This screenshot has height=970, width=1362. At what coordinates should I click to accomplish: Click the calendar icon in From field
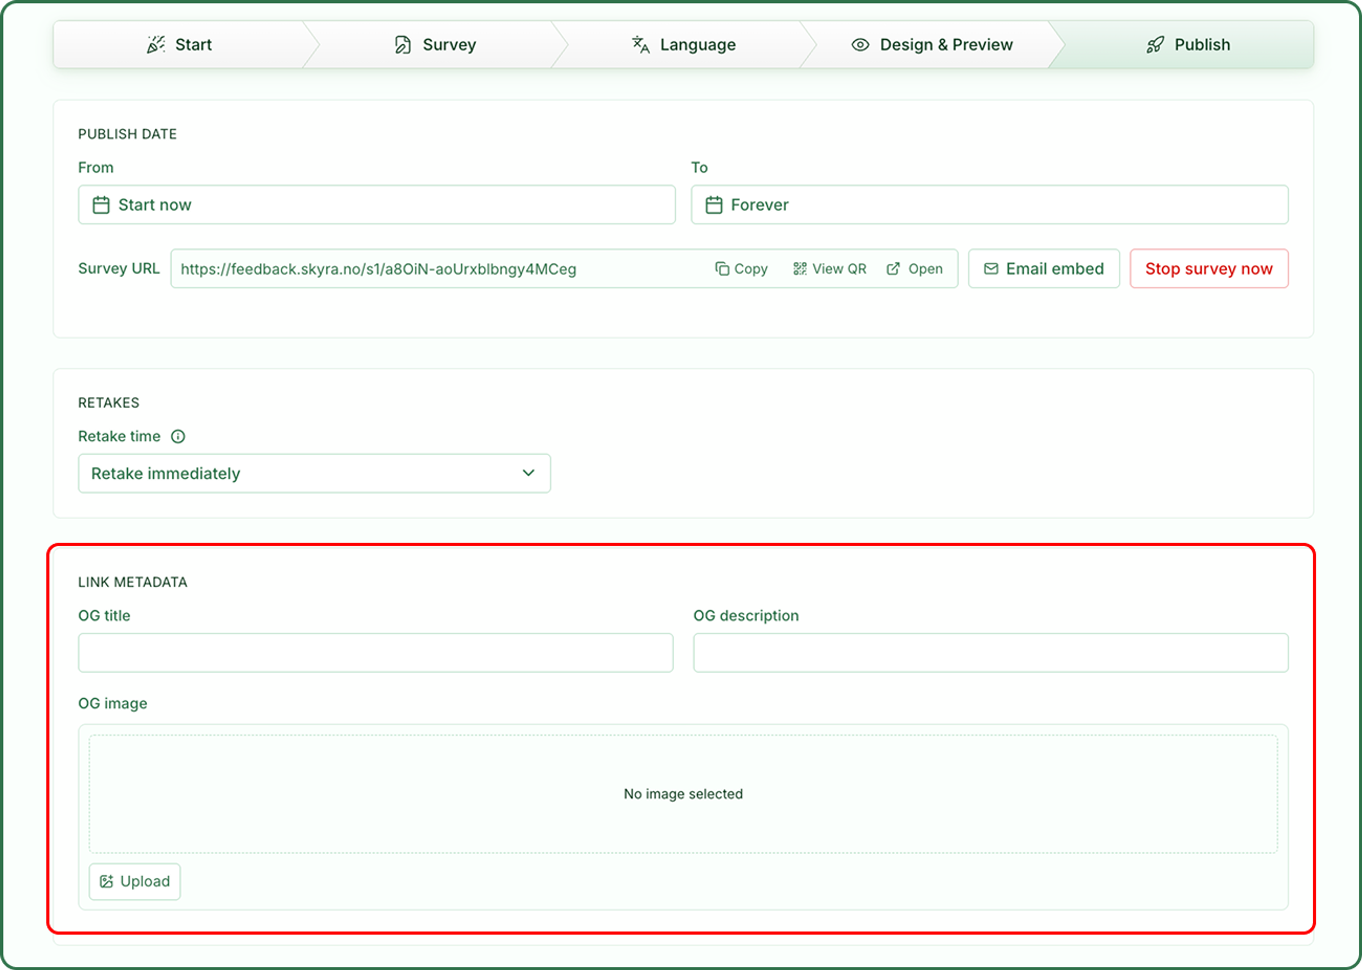(x=101, y=205)
